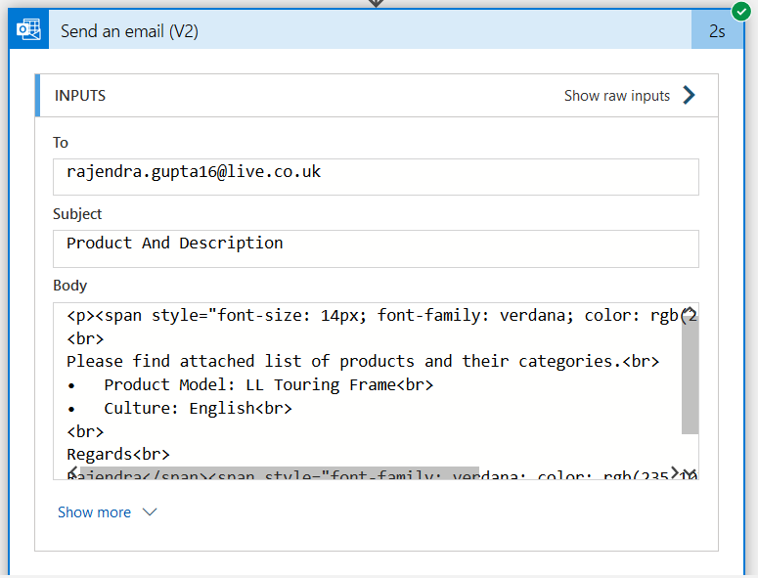
Task: Open the INPUTS section header
Action: coord(80,95)
